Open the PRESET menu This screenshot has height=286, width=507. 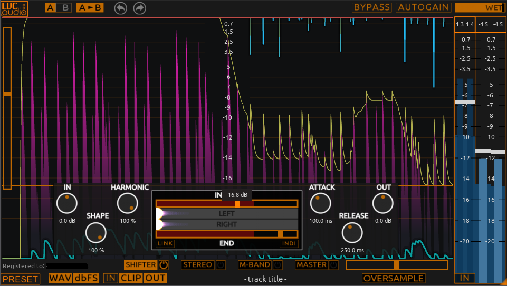point(20,279)
